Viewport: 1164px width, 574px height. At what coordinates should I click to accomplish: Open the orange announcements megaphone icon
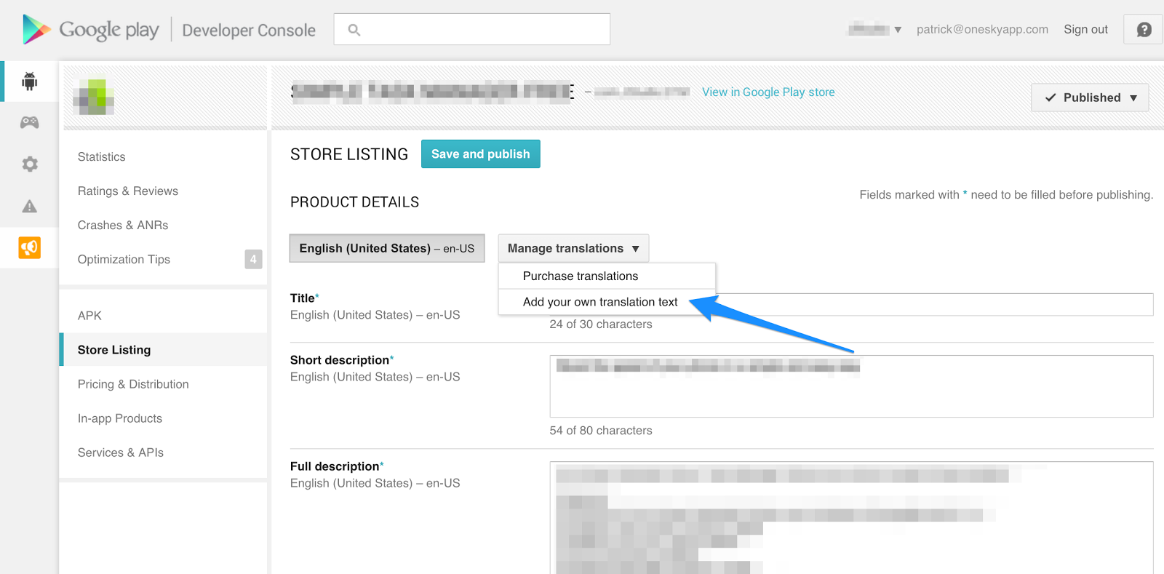point(29,248)
